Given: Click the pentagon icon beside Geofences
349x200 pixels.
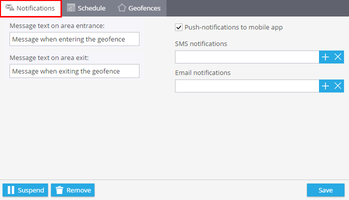Looking at the screenshot, I should pos(121,8).
